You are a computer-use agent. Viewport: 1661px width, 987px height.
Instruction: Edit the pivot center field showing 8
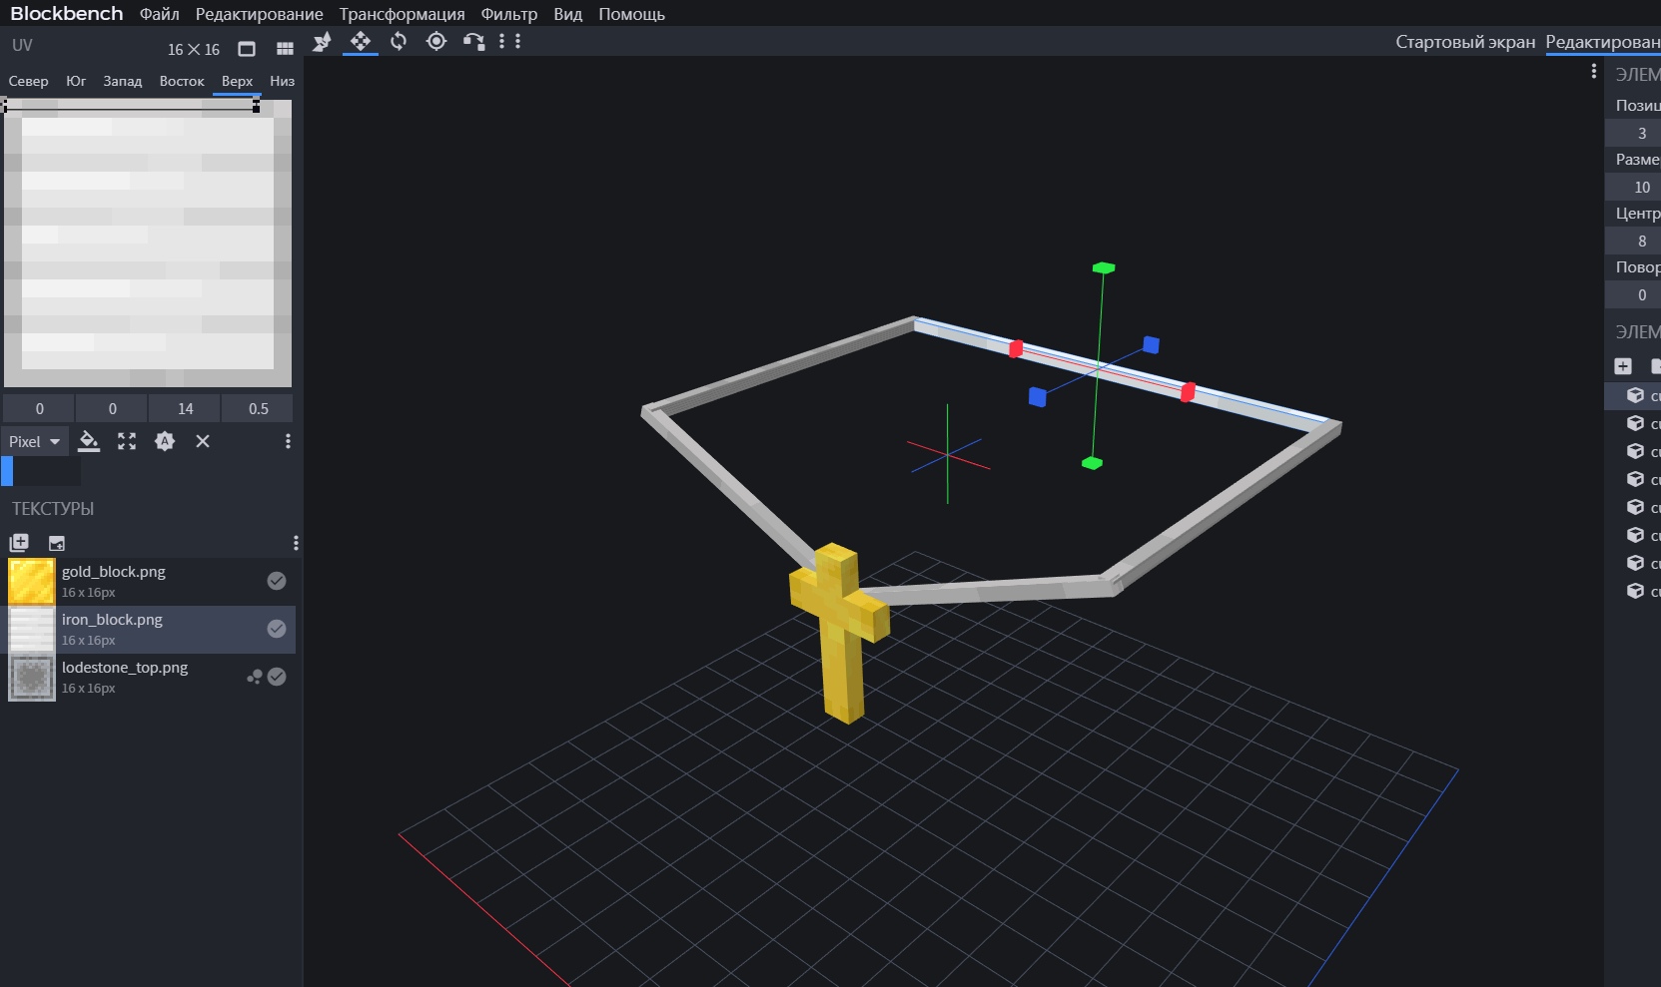(x=1633, y=241)
